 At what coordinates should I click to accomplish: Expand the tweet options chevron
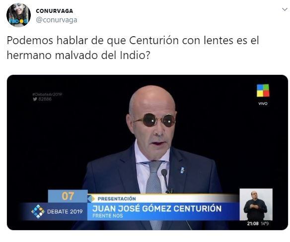point(285,9)
